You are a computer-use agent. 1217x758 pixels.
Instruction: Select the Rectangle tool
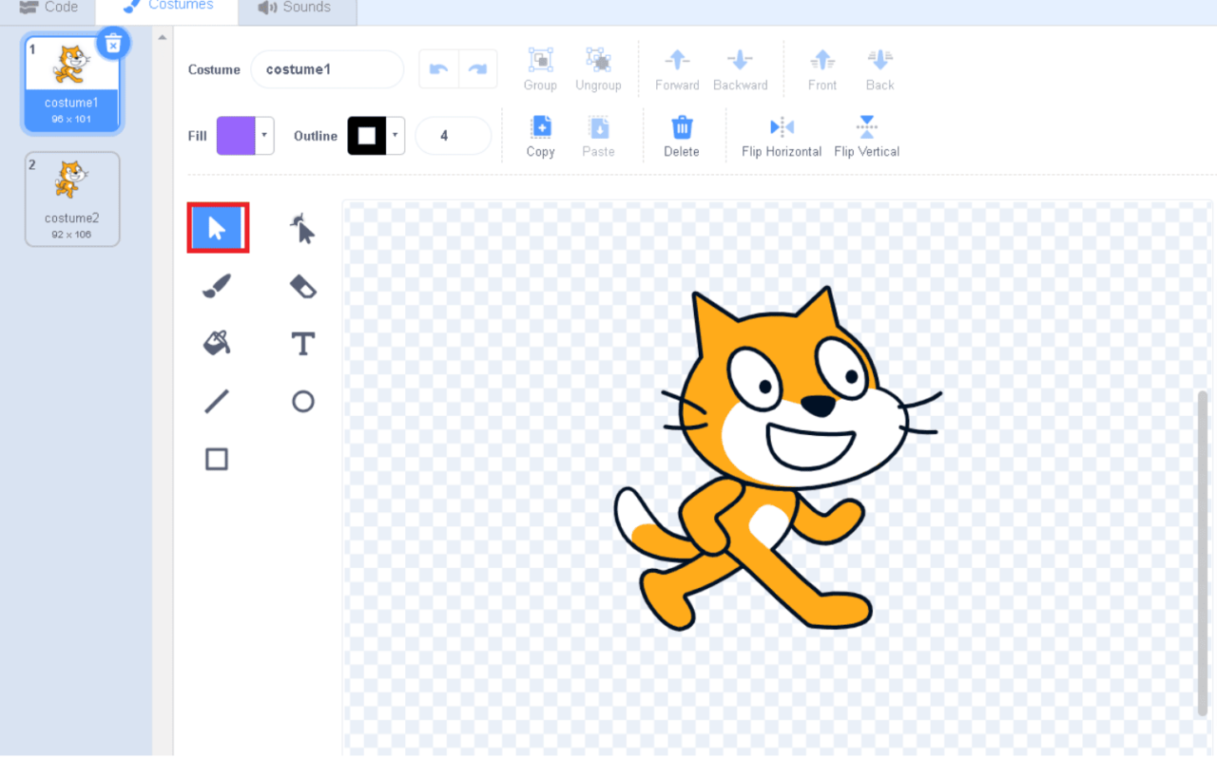[217, 459]
